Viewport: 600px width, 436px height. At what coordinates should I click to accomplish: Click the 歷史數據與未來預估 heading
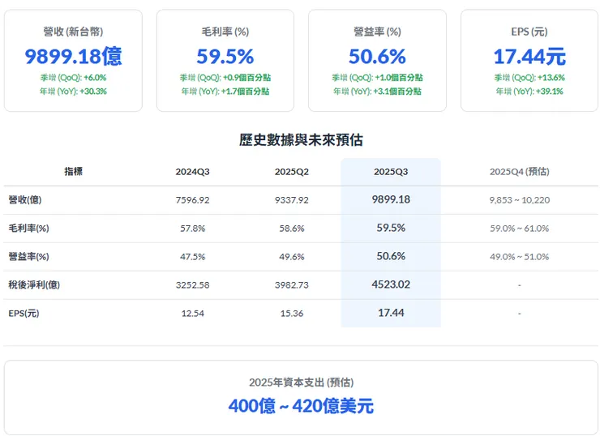(x=301, y=140)
